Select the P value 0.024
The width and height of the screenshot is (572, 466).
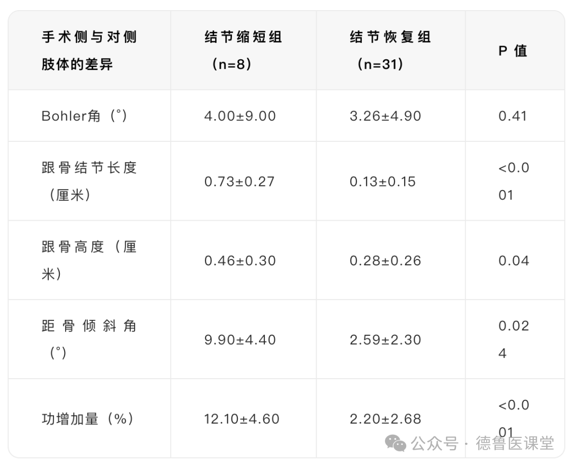(x=514, y=339)
